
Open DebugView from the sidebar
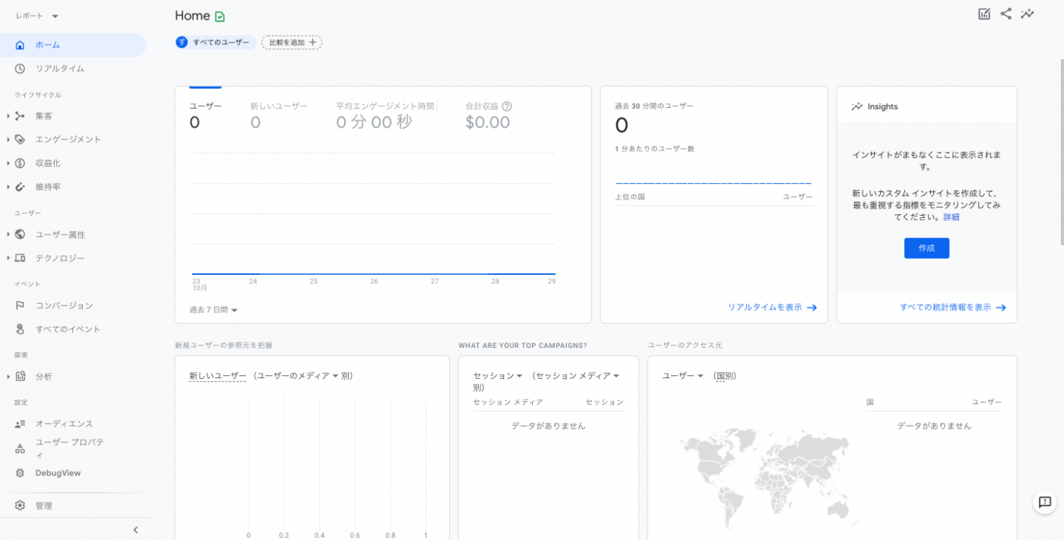57,473
